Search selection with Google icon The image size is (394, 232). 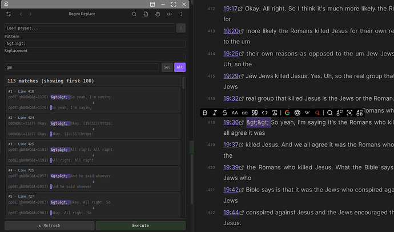click(287, 113)
